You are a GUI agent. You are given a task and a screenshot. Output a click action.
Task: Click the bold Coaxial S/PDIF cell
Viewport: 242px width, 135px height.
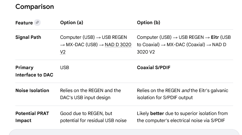153,68
